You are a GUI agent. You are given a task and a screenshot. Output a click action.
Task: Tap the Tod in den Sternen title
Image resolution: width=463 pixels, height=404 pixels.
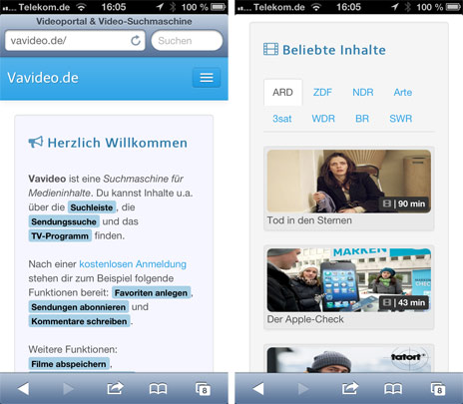309,220
